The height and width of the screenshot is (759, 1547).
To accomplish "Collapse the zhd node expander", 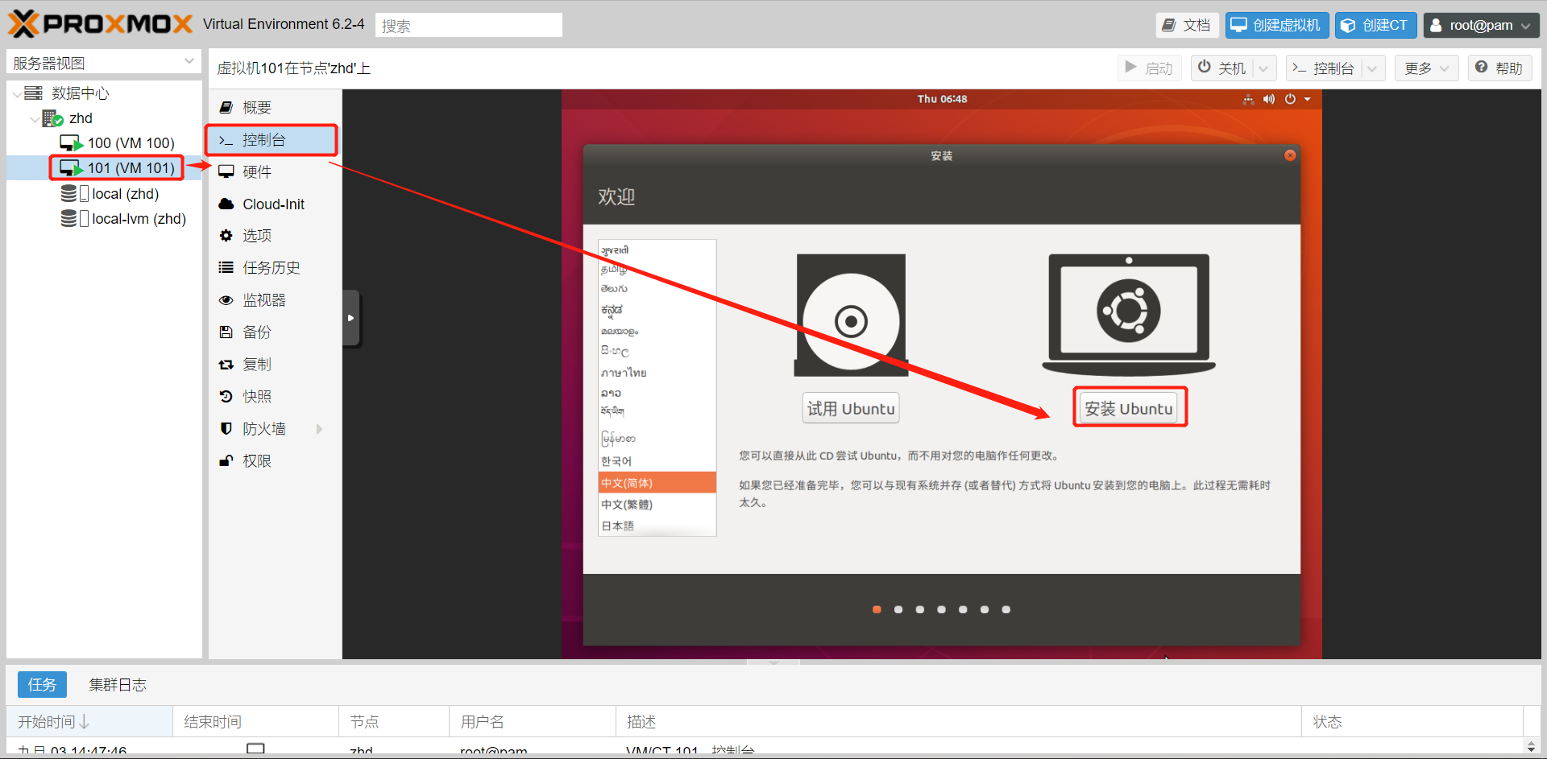I will (35, 118).
